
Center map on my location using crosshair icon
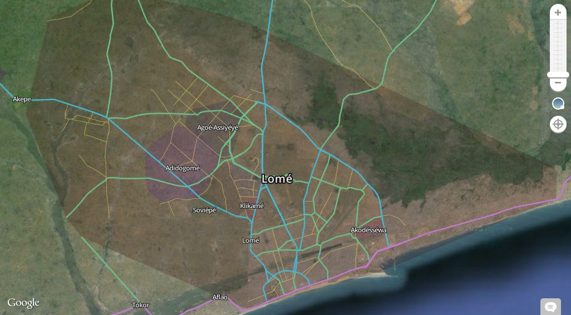tap(558, 125)
